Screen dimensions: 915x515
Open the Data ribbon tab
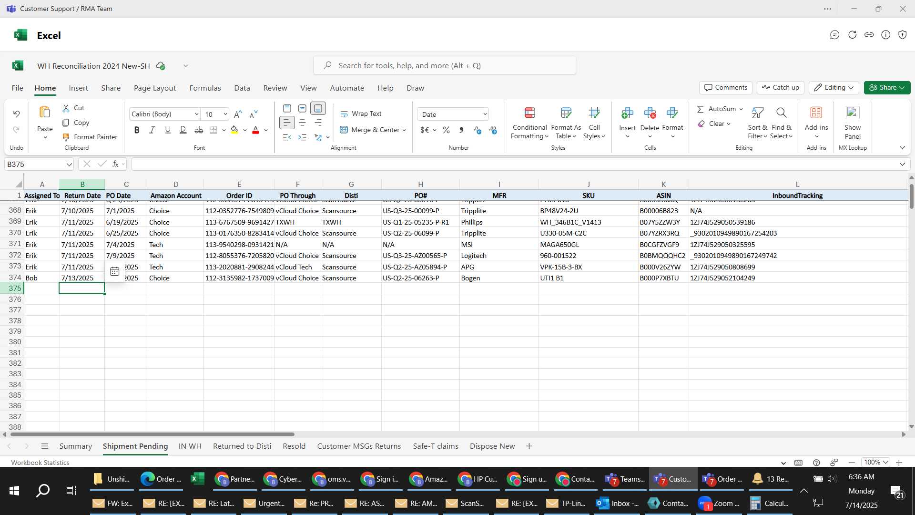242,88
